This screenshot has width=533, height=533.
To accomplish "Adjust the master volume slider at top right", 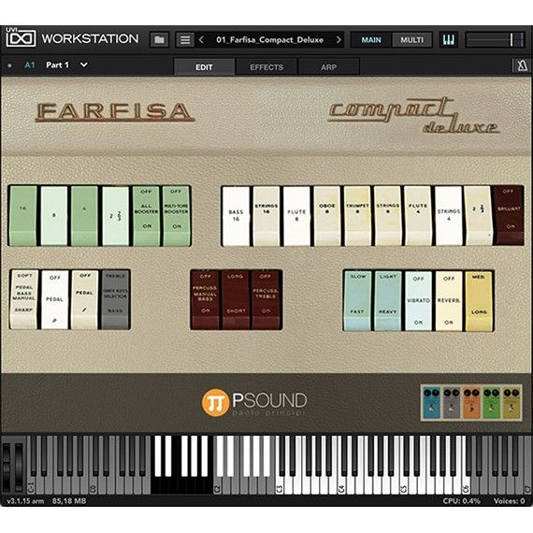I will (x=495, y=40).
